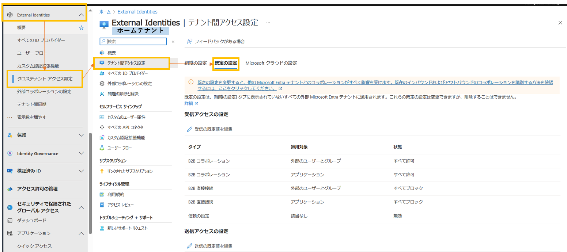567x252 pixels.
Task: Open カスタム認証拡張機能 in the left sidebar
Action: tap(38, 66)
